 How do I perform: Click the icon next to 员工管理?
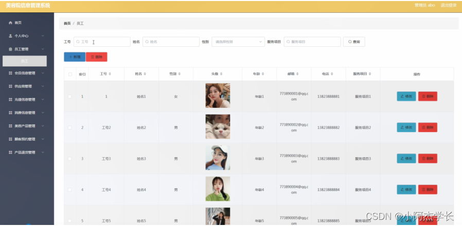tap(10, 49)
